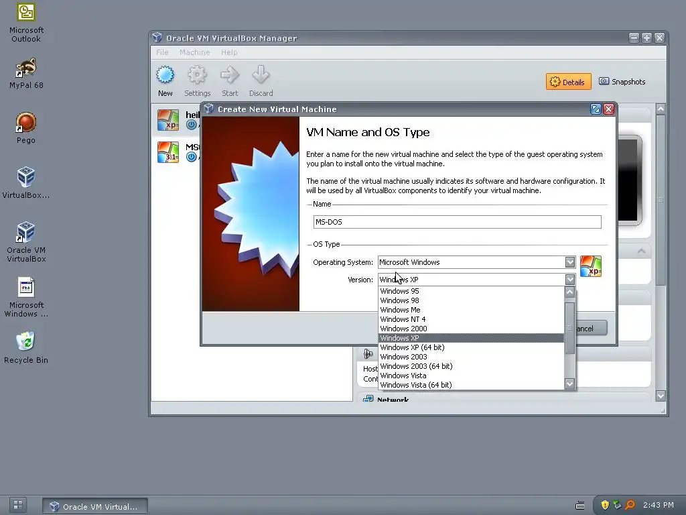Open the Microsoft Outlook desktop icon
Screen dimensions: 686x515
coord(26,23)
